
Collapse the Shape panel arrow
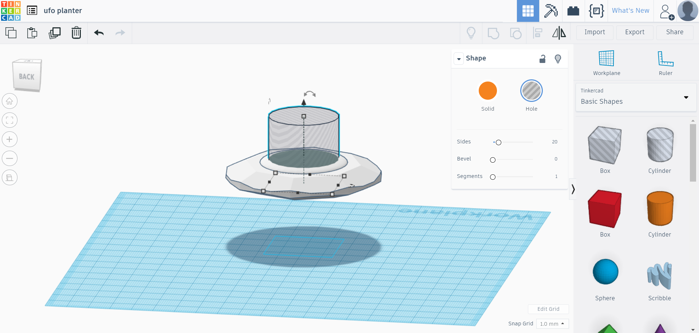tap(459, 59)
